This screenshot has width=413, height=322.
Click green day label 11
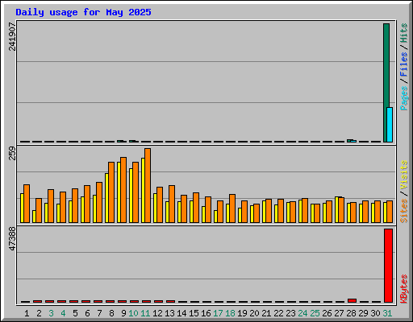point(145,313)
